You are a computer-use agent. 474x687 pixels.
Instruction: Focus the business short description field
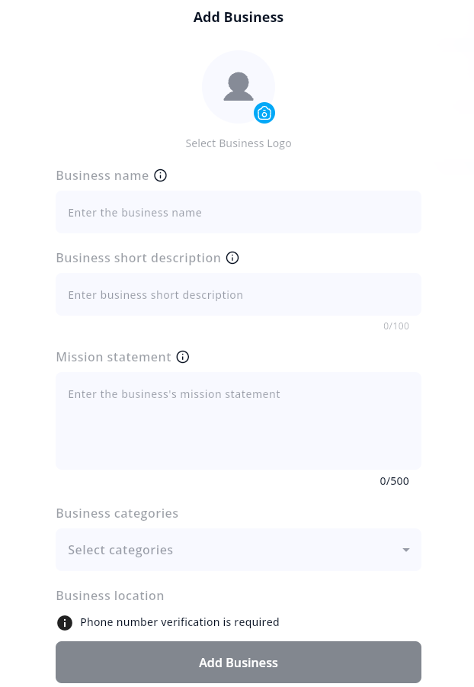coord(238,294)
